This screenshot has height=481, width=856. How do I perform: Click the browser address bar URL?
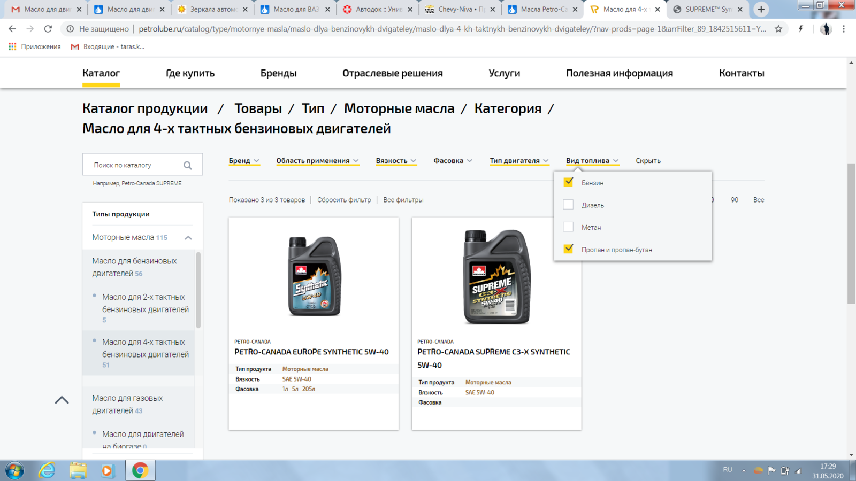pyautogui.click(x=452, y=29)
